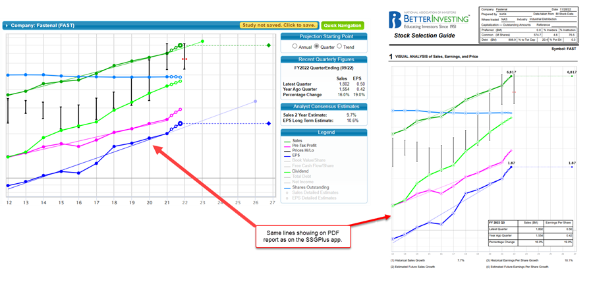The width and height of the screenshot is (593, 282).
Task: Click the Dividend data point at year 14
Action: [43, 138]
